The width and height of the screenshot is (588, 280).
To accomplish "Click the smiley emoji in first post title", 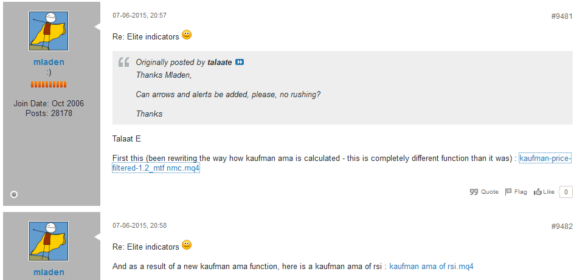I will pyautogui.click(x=187, y=35).
